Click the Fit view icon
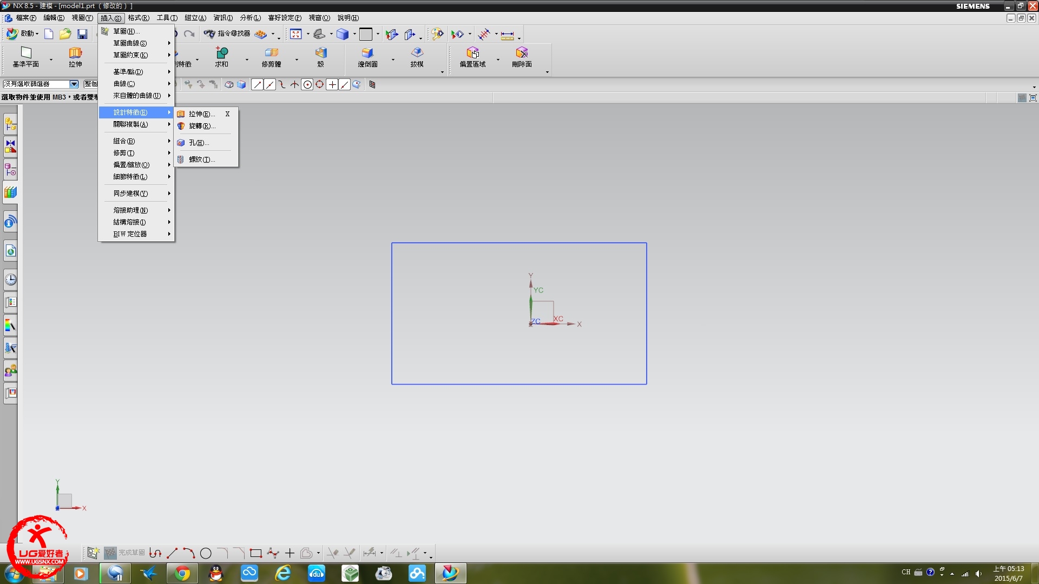 (x=295, y=34)
